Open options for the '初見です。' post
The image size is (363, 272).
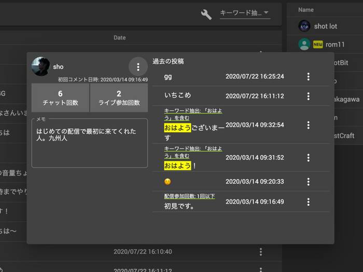[308, 202]
